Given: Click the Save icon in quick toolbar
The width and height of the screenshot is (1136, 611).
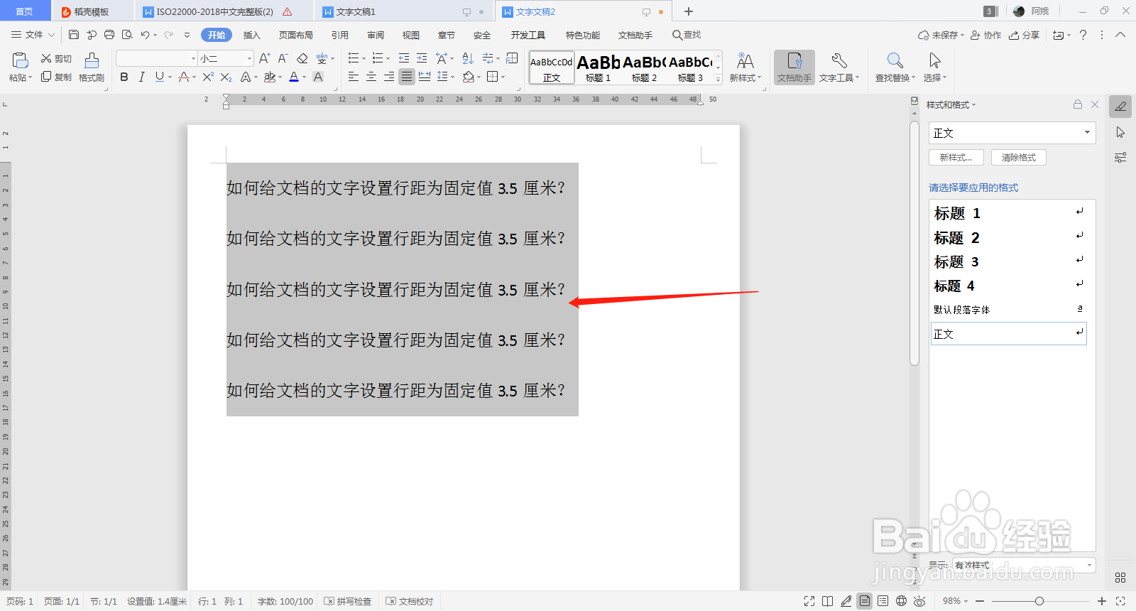Looking at the screenshot, I should point(74,35).
